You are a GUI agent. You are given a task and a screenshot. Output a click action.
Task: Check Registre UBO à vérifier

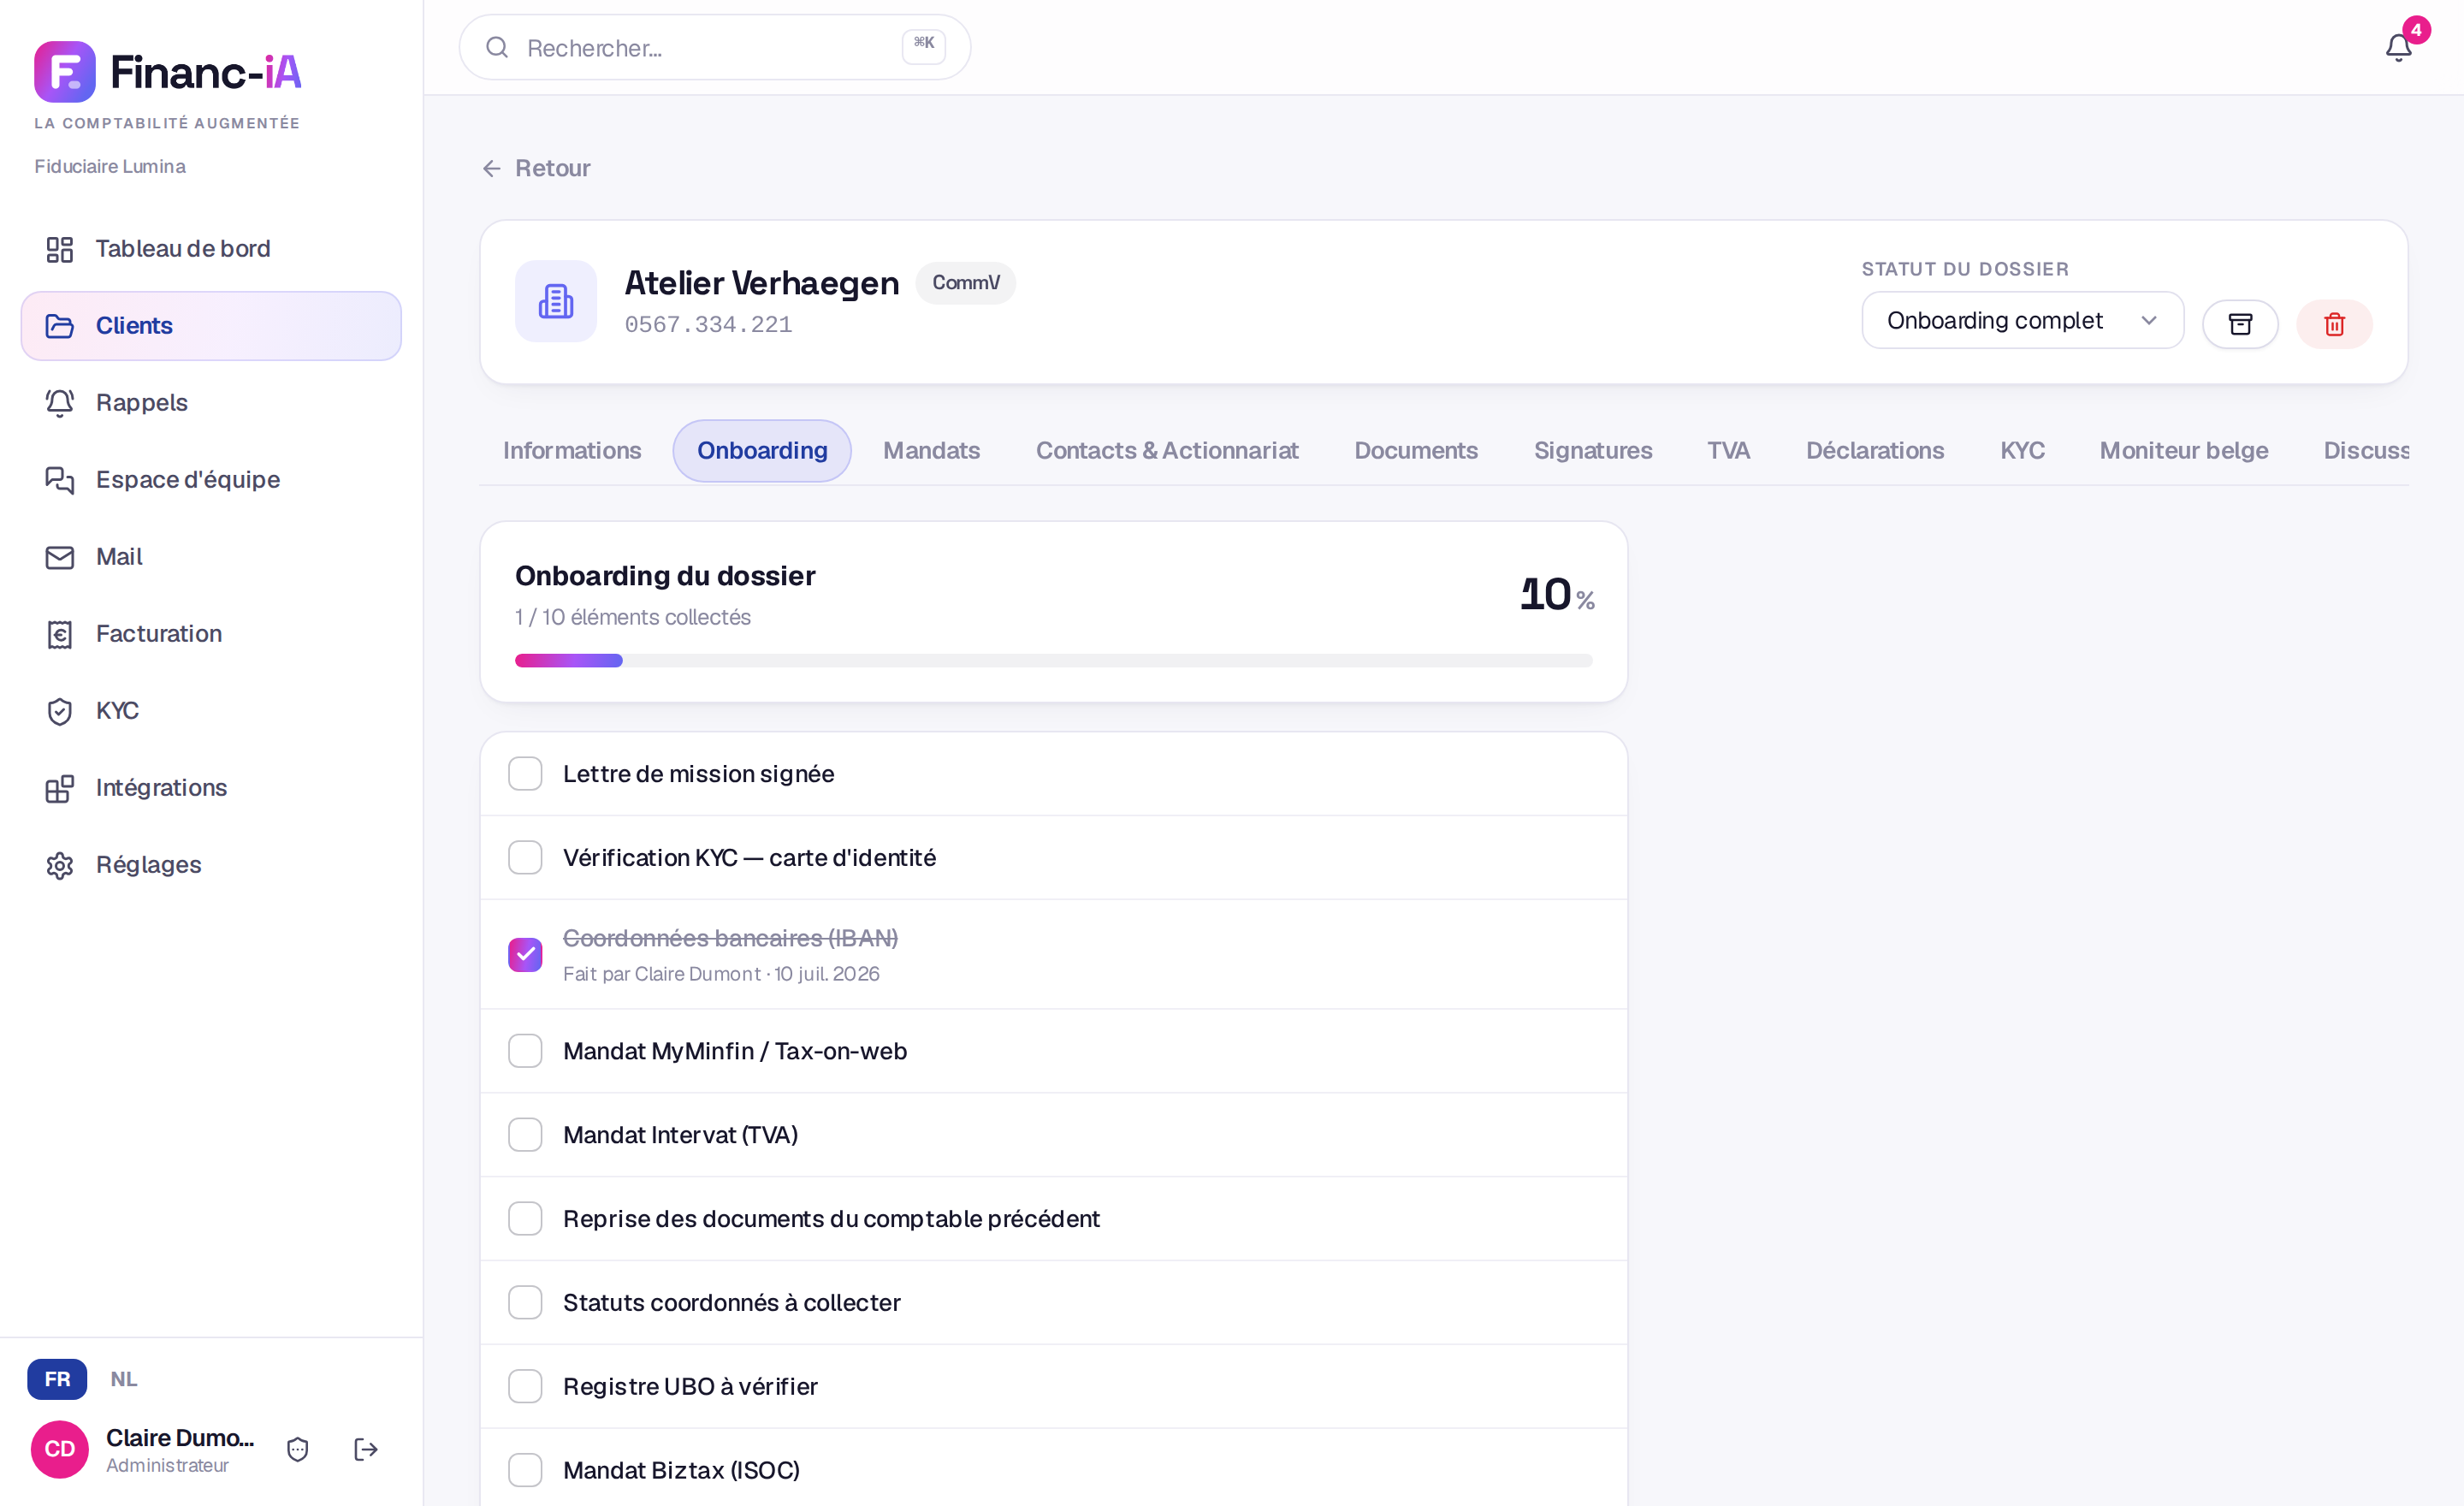[x=525, y=1386]
